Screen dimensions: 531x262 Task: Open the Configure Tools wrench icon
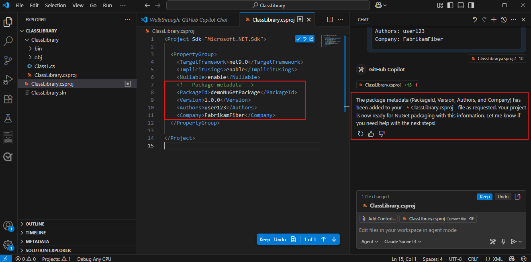[493, 242]
